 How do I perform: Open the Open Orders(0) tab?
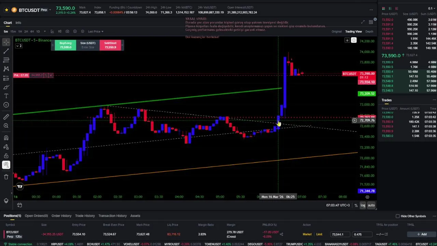(x=36, y=216)
